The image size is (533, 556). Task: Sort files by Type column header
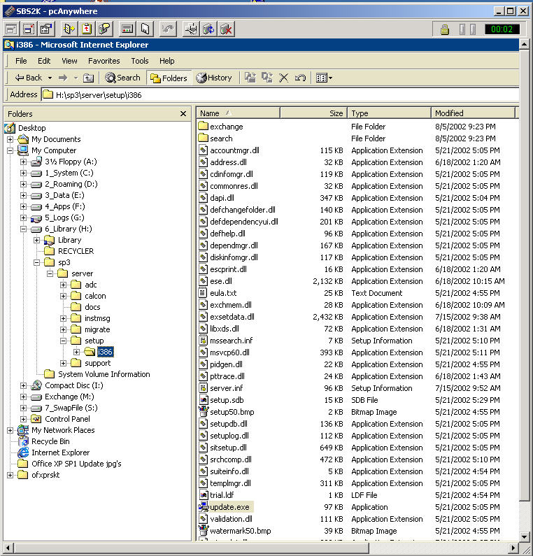click(389, 113)
